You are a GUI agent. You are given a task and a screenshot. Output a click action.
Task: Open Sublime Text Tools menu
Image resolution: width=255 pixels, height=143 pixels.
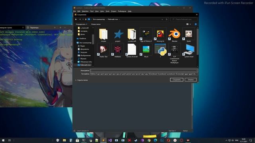tap(108, 11)
